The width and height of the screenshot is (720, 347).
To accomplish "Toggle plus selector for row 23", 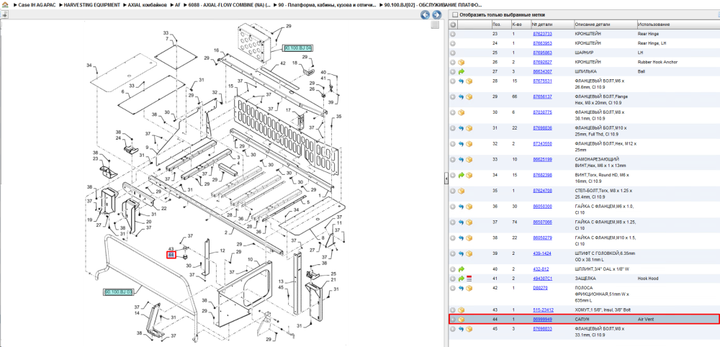I will pyautogui.click(x=453, y=34).
